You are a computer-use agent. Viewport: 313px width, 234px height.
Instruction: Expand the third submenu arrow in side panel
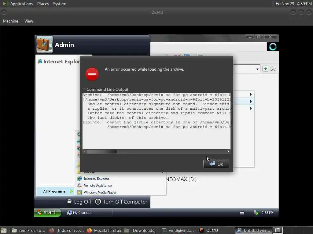pyautogui.click(x=251, y=108)
